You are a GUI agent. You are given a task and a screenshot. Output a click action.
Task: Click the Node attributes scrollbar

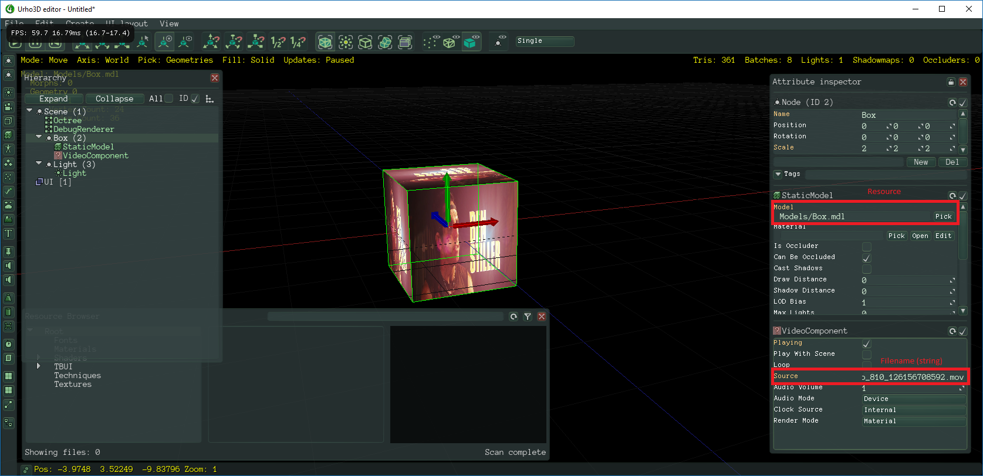[x=962, y=132]
